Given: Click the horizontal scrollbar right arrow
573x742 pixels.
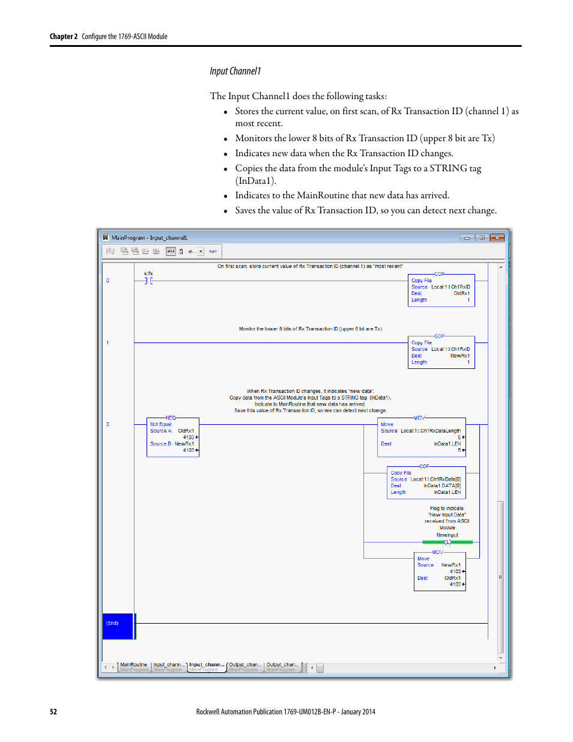Looking at the screenshot, I should tap(495, 667).
